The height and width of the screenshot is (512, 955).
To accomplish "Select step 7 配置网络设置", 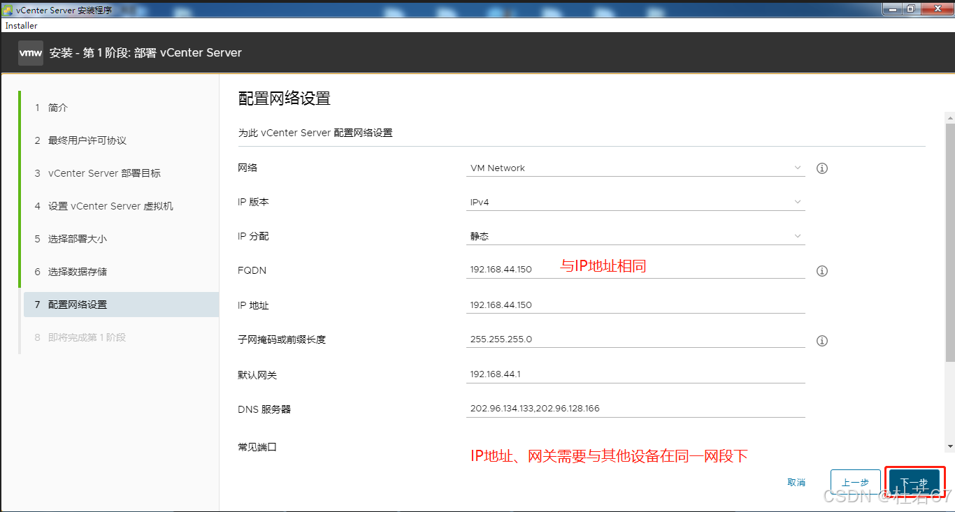I will pyautogui.click(x=121, y=305).
